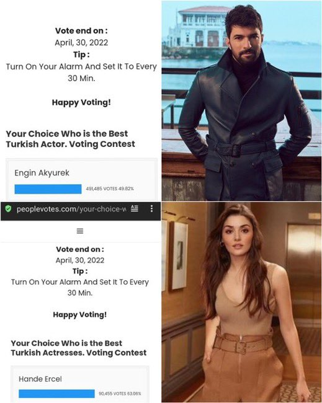The height and width of the screenshot is (403, 322).
Task: Open the photo of man in leather coat
Action: point(241,100)
